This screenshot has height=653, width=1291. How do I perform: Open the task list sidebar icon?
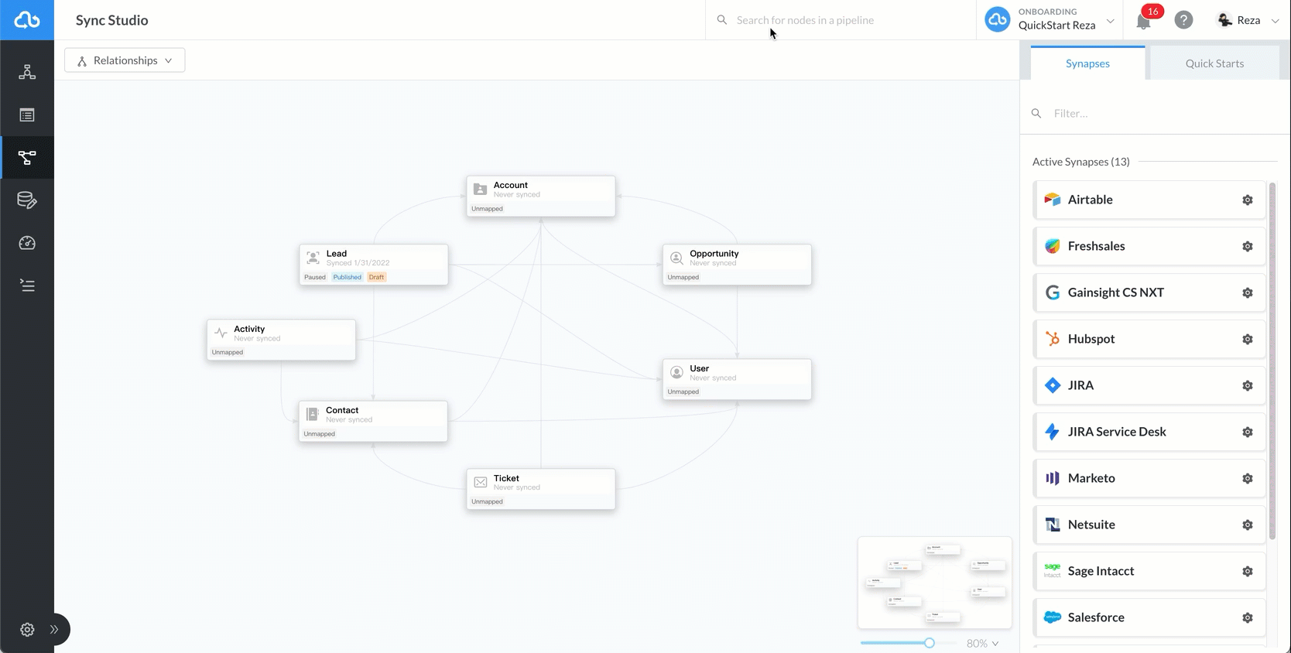[27, 285]
